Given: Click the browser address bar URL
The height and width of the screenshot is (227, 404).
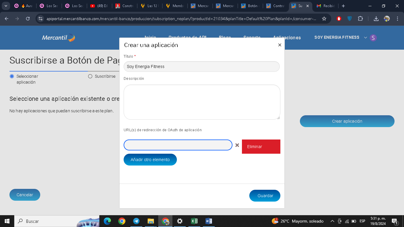Looking at the screenshot, I should [181, 19].
